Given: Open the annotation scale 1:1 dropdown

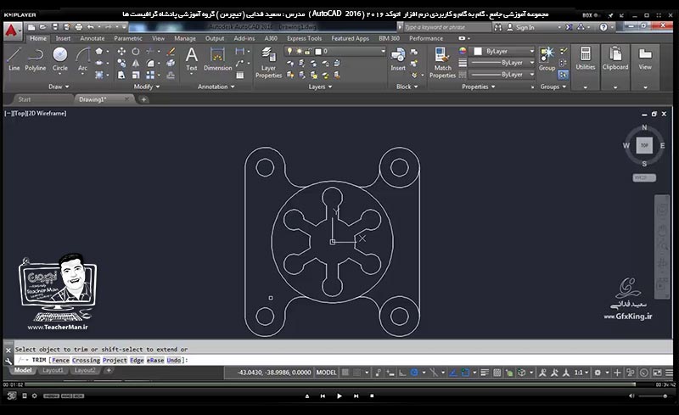Looking at the screenshot, I should pyautogui.click(x=581, y=373).
